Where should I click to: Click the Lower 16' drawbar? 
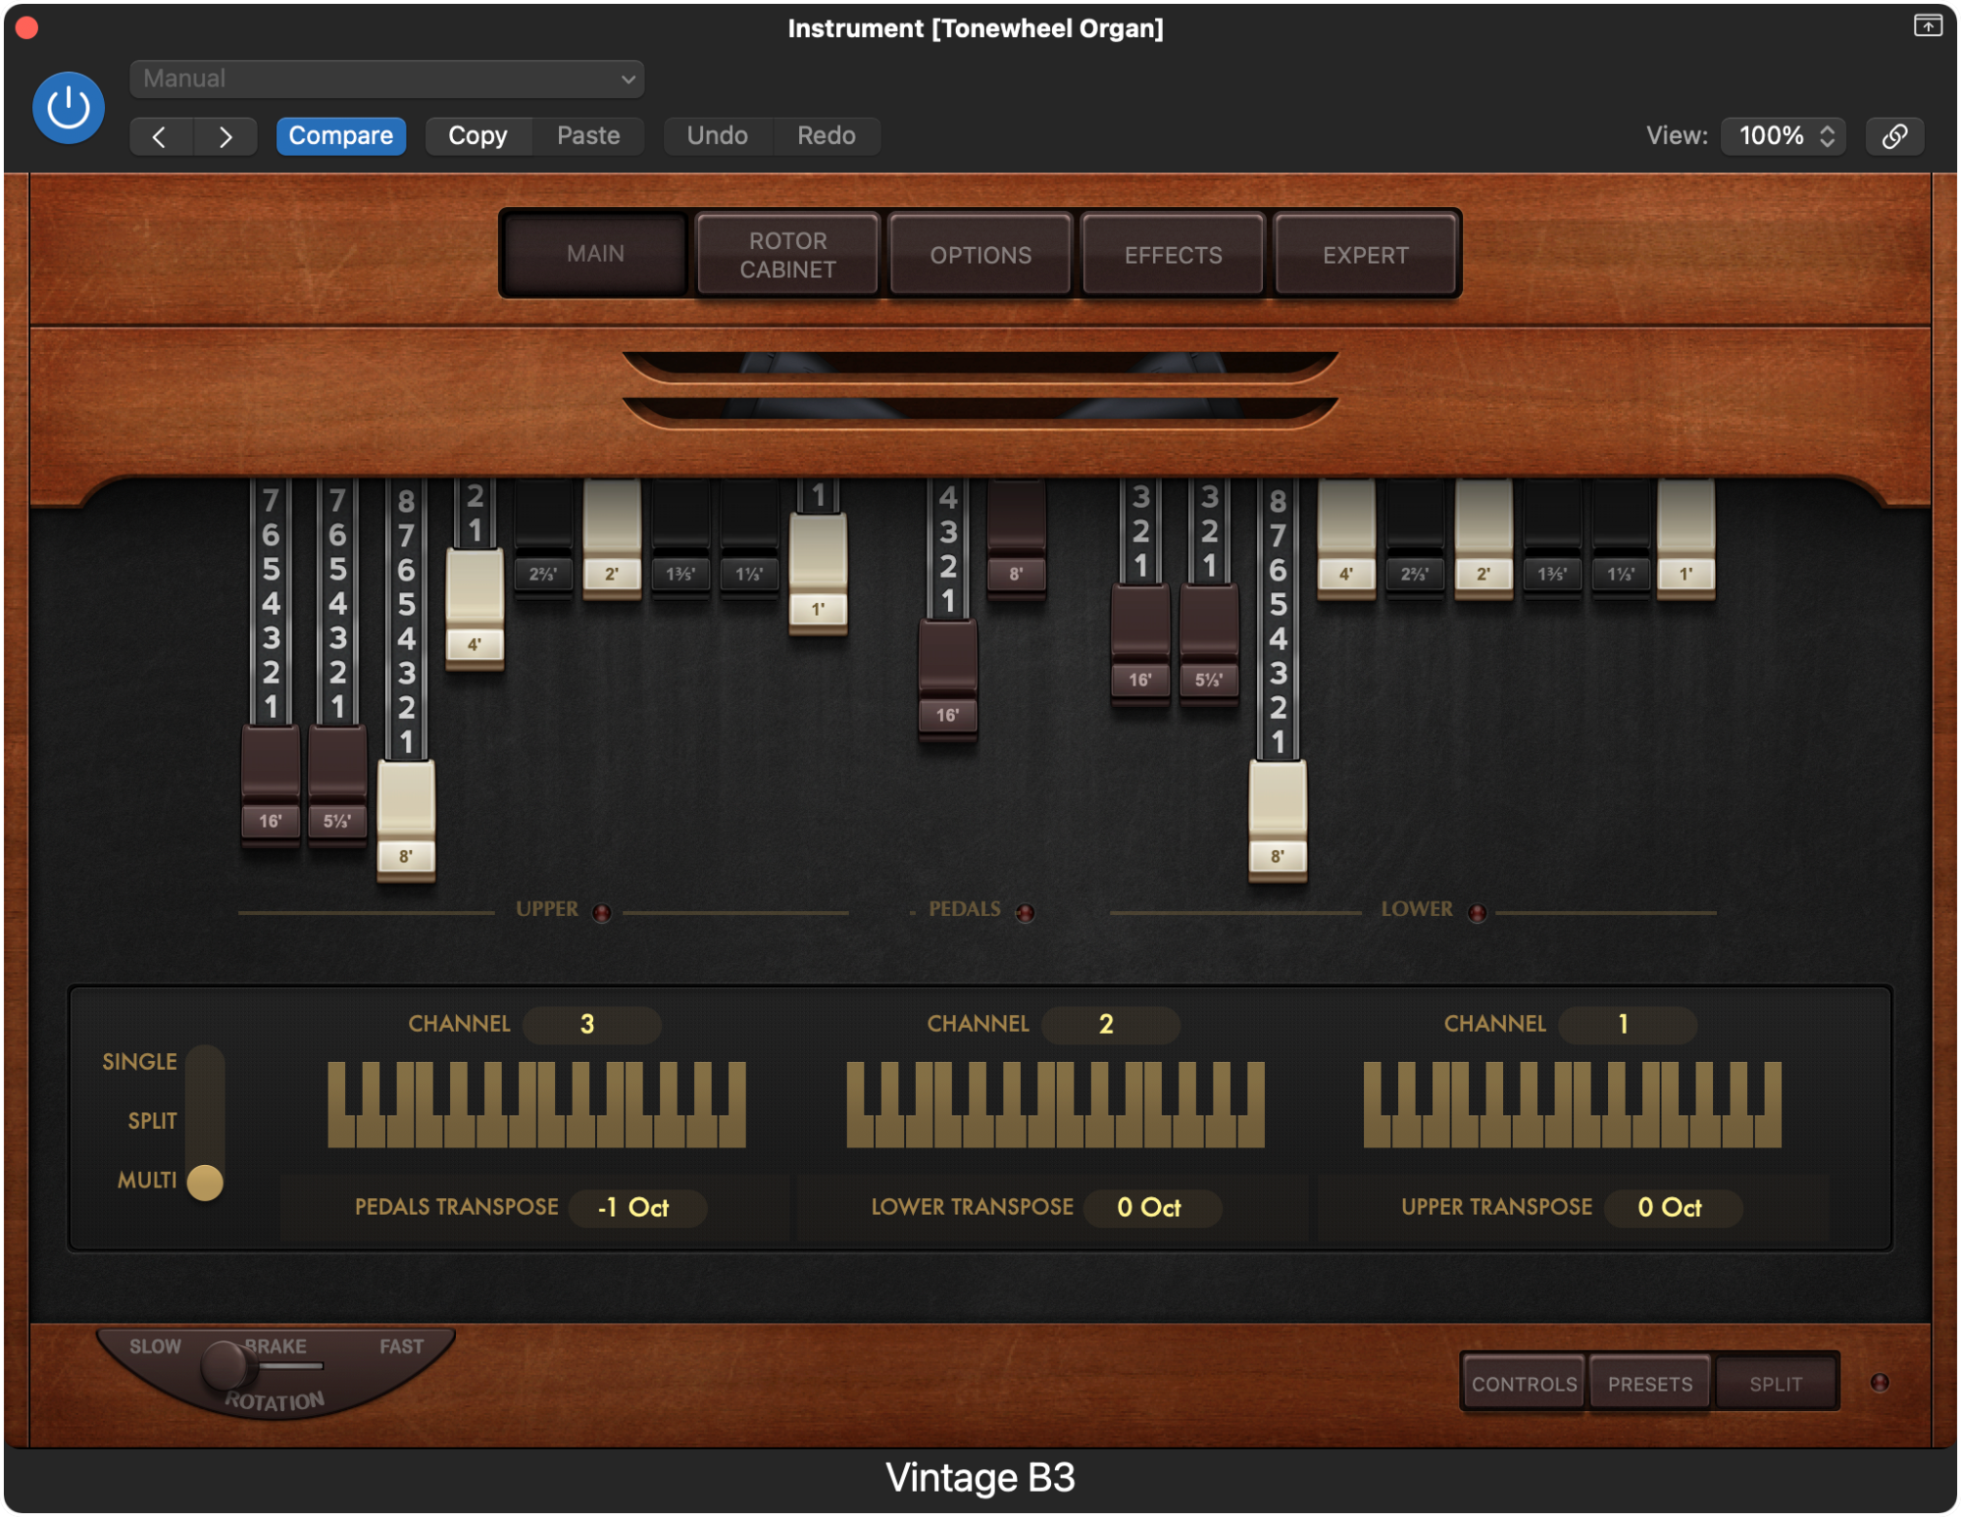[1139, 643]
